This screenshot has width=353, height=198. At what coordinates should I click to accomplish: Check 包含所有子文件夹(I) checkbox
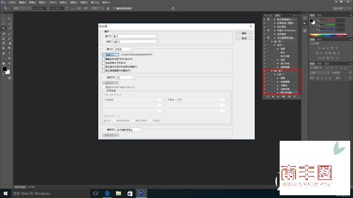click(x=104, y=63)
